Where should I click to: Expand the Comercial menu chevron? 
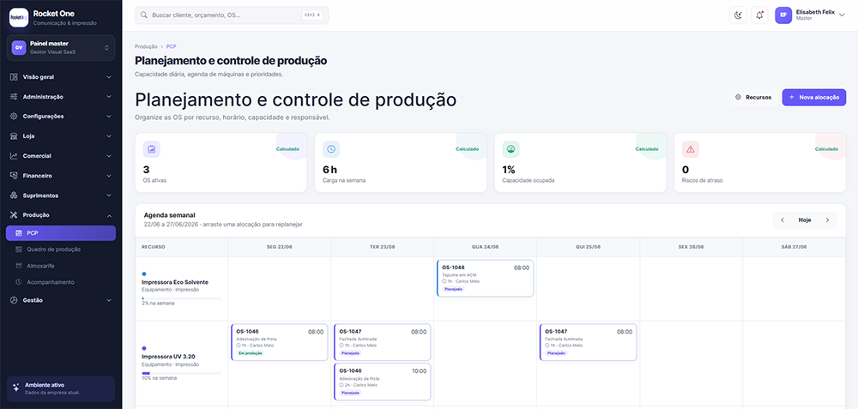point(109,156)
